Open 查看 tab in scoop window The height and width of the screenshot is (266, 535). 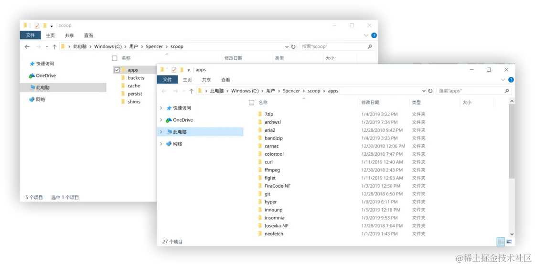click(x=89, y=35)
